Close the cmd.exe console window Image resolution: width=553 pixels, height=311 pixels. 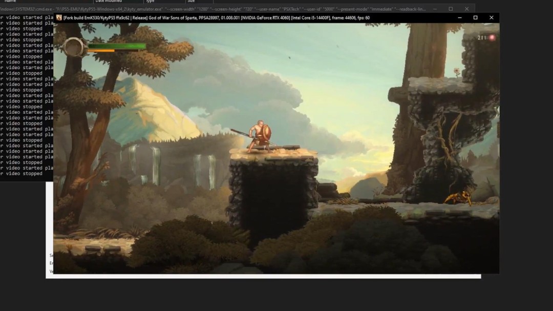click(x=466, y=9)
